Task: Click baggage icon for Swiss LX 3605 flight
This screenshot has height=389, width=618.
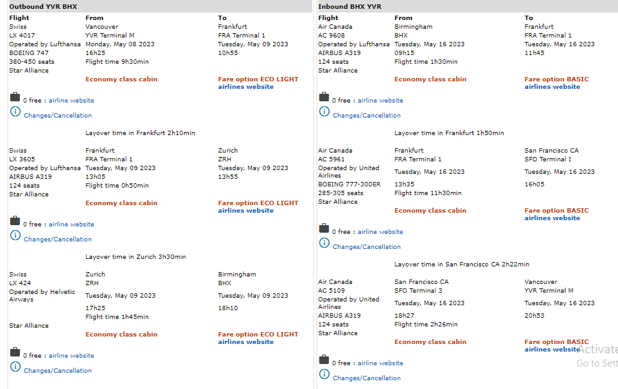Action: [x=15, y=221]
